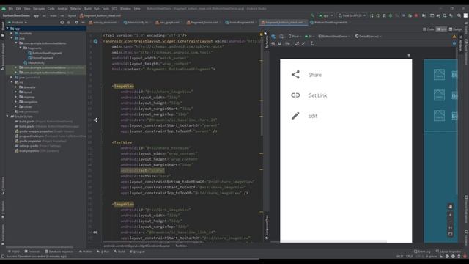
Task: Expand the navigation folder
Action: tap(16, 102)
